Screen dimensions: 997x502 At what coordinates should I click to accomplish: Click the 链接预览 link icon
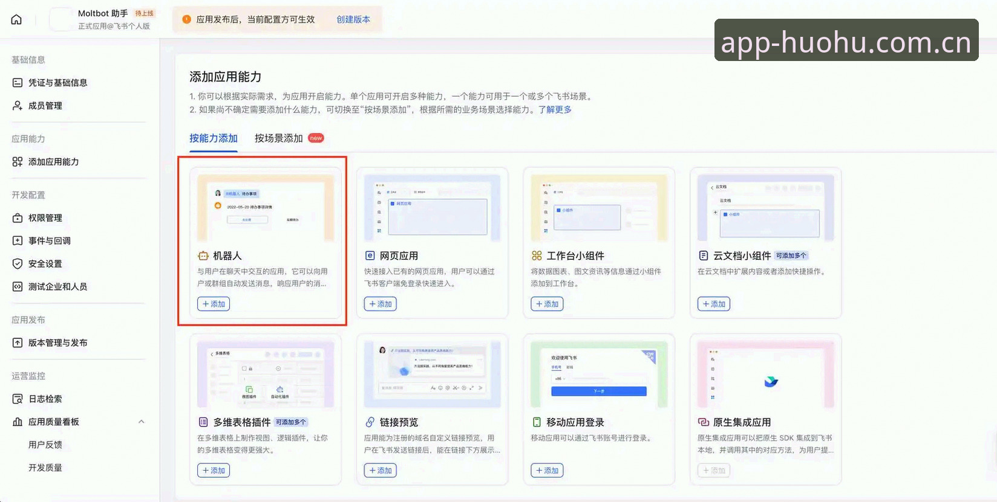[370, 422]
